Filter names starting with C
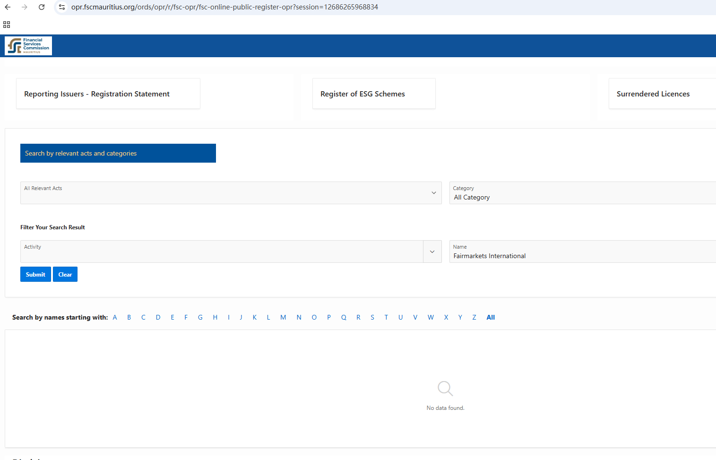 [143, 317]
